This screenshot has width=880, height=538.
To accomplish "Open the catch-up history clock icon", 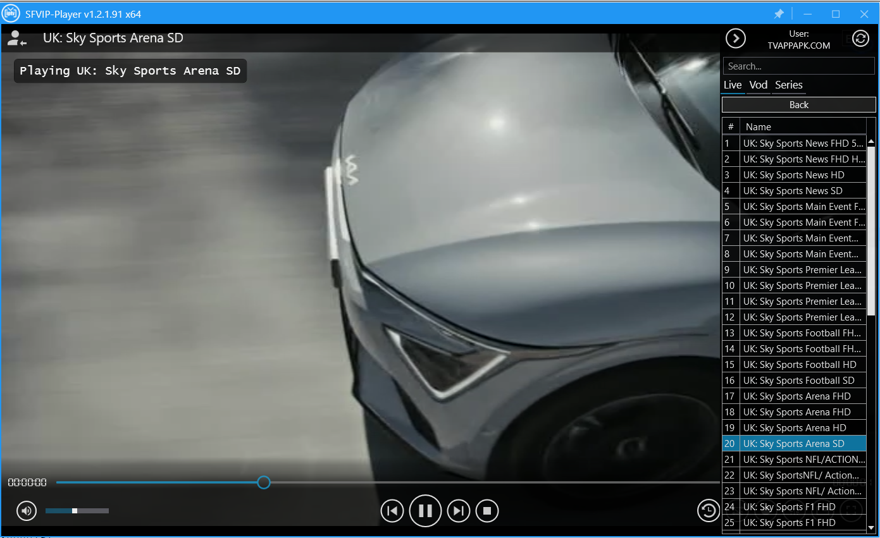I will pyautogui.click(x=709, y=510).
